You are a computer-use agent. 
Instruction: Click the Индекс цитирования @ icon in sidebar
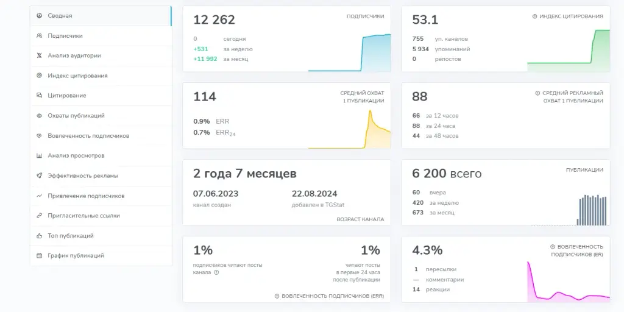pyautogui.click(x=39, y=75)
